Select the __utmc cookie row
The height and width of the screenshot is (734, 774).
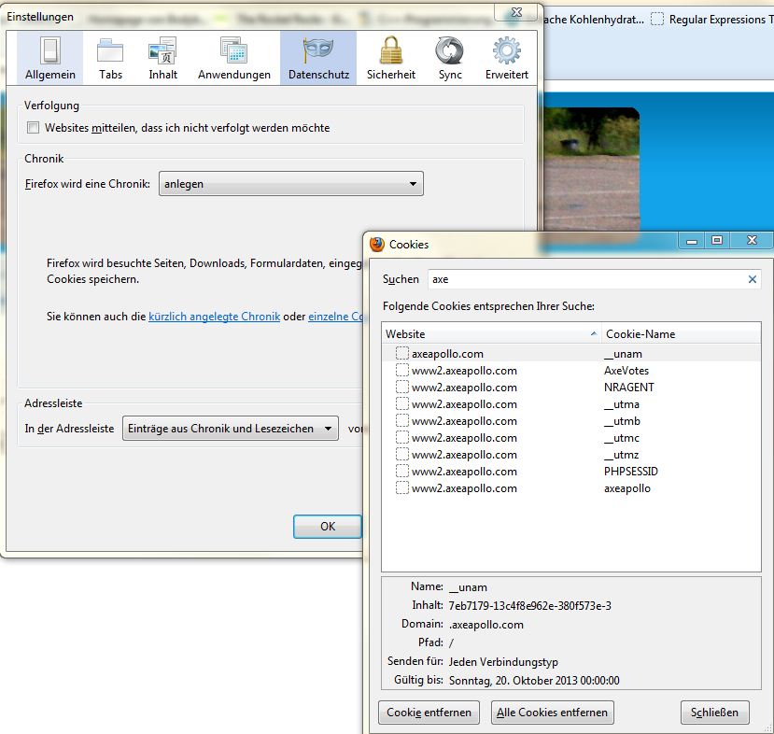pos(571,437)
